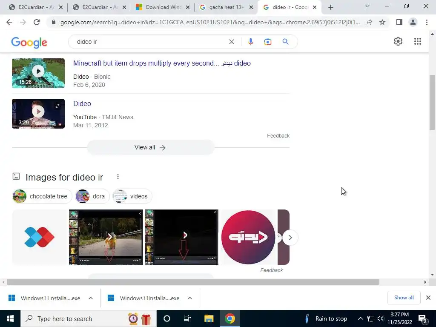436x327 pixels.
Task: Expand options for second Windows11Installa exe download
Action: pos(190,298)
